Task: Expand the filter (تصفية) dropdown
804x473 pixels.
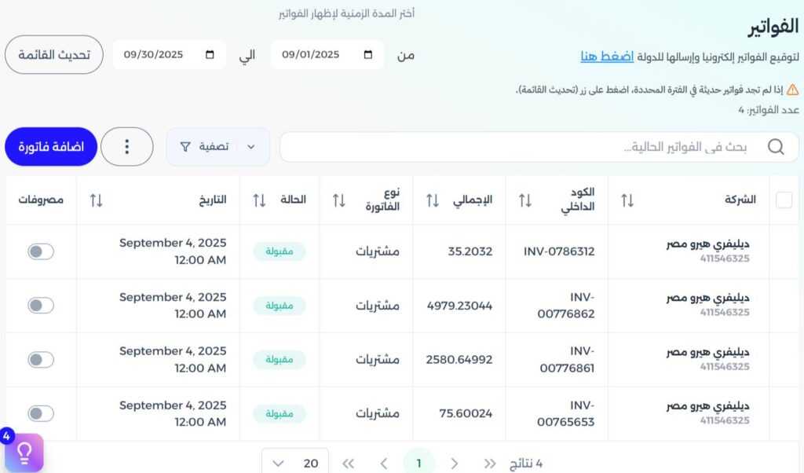Action: 217,147
